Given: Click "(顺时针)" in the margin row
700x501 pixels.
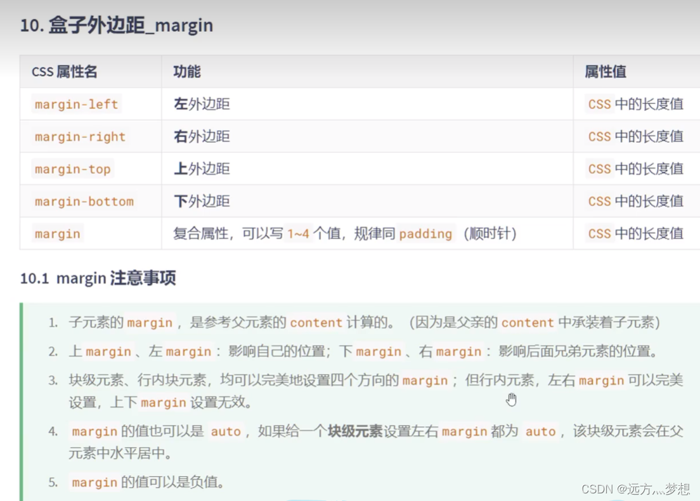Looking at the screenshot, I should point(490,233).
